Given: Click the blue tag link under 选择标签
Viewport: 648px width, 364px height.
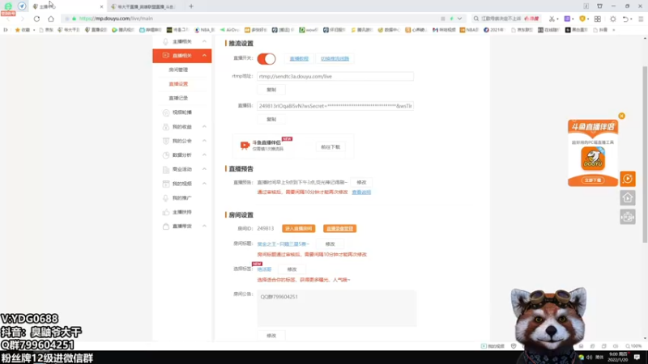Looking at the screenshot, I should 264,269.
